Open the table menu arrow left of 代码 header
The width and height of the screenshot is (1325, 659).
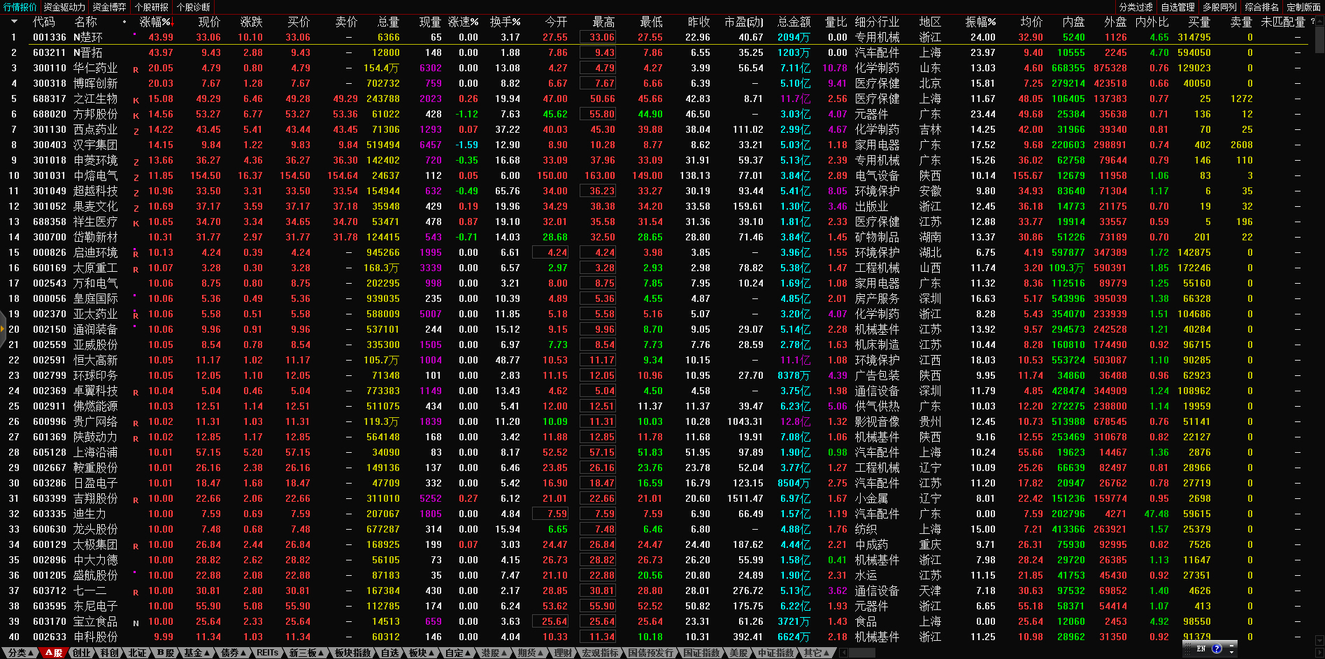13,22
